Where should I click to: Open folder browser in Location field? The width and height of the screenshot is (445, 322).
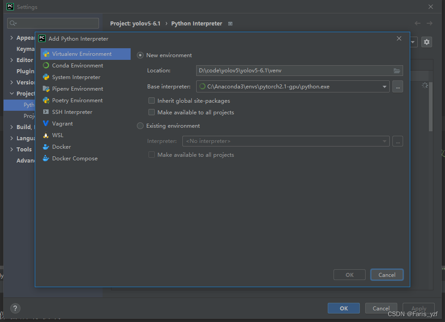[397, 71]
